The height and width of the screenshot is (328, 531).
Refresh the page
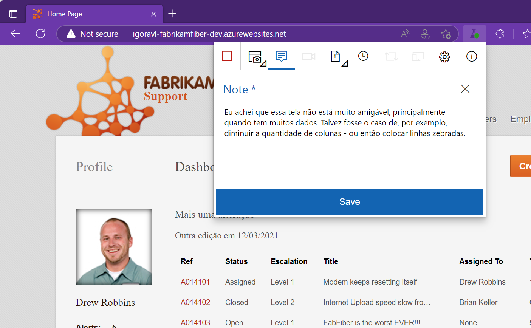click(40, 34)
